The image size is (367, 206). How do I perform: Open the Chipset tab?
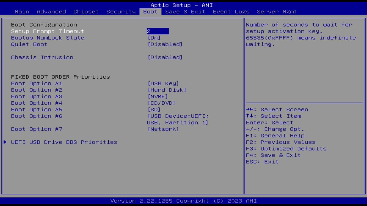[x=86, y=12]
